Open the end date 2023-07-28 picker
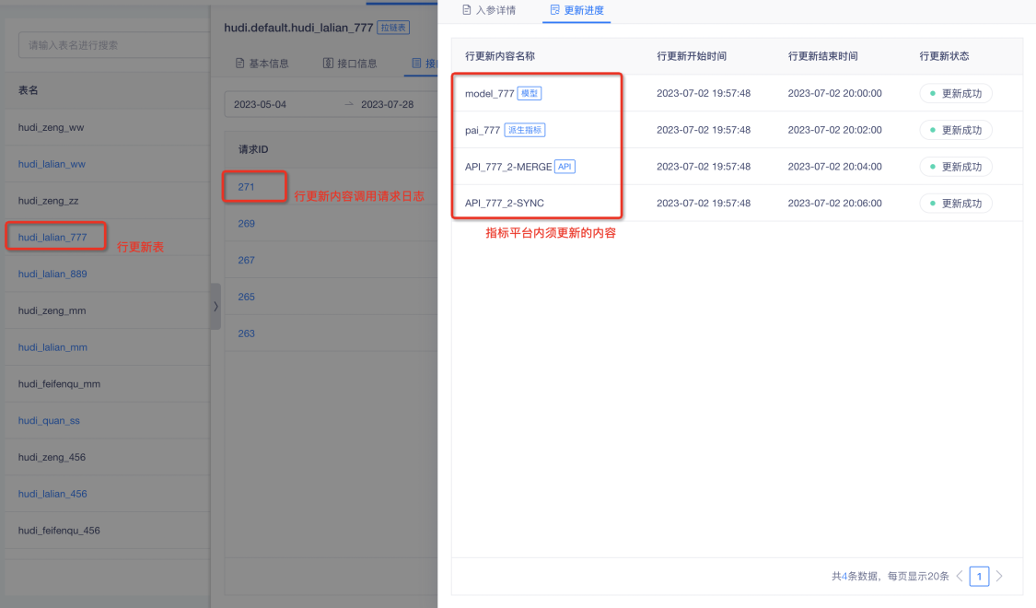This screenshot has height=608, width=1036. 387,104
